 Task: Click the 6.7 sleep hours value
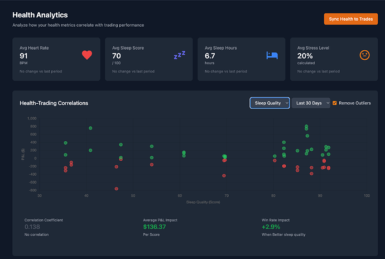tap(210, 56)
